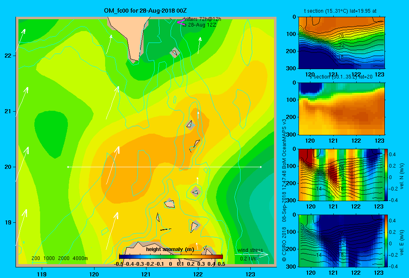409x278 pixels.
Task: Click the right endpoint of the white section line
Action: point(261,167)
